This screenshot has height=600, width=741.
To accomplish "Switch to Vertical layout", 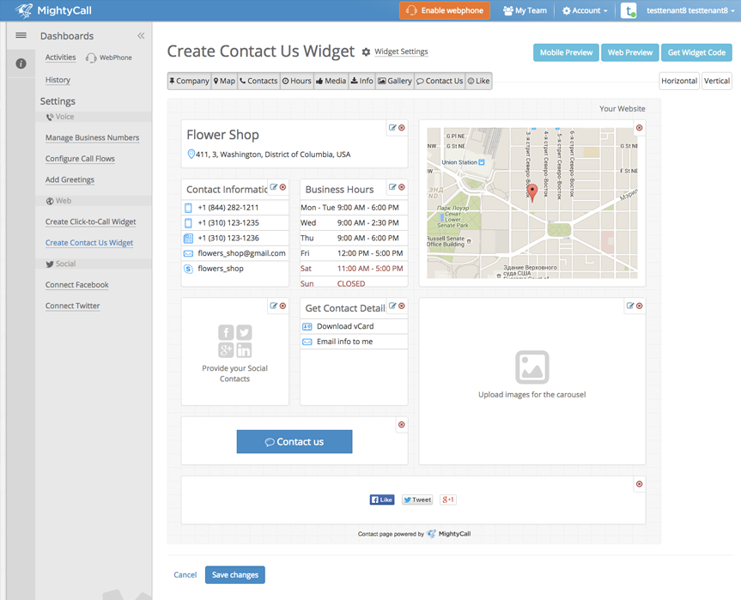I will coord(717,81).
